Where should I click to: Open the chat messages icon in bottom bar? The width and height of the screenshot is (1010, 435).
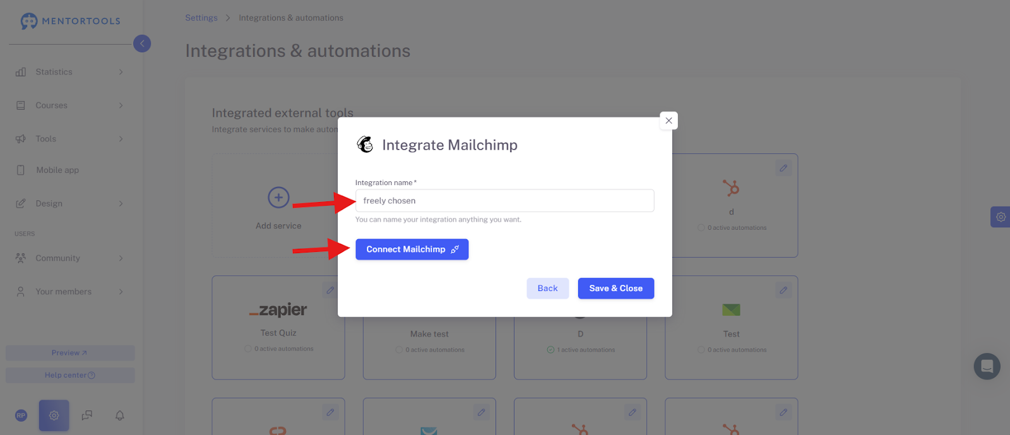coord(87,415)
